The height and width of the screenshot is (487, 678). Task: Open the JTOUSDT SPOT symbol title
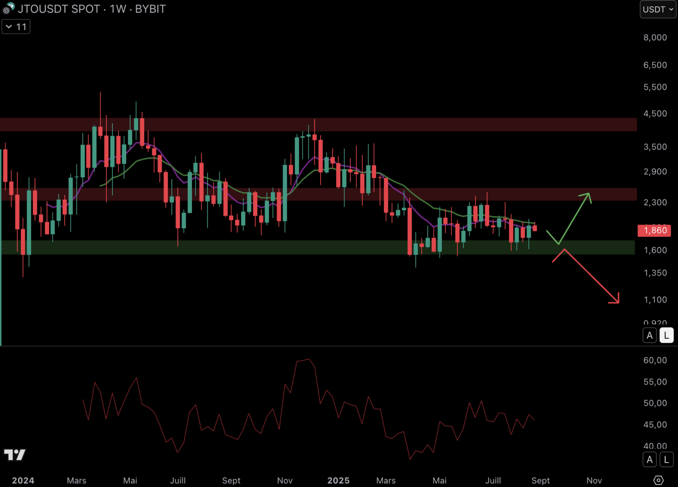coord(59,9)
